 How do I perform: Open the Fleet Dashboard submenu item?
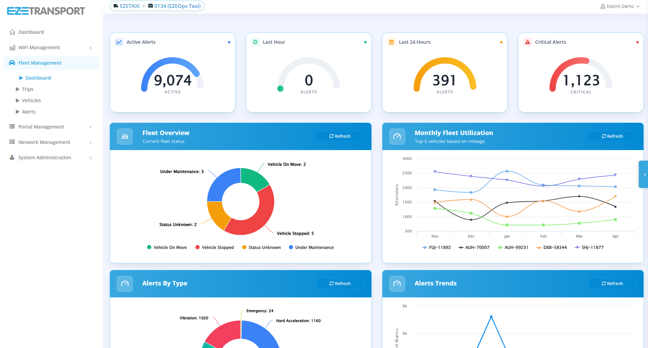coord(38,78)
